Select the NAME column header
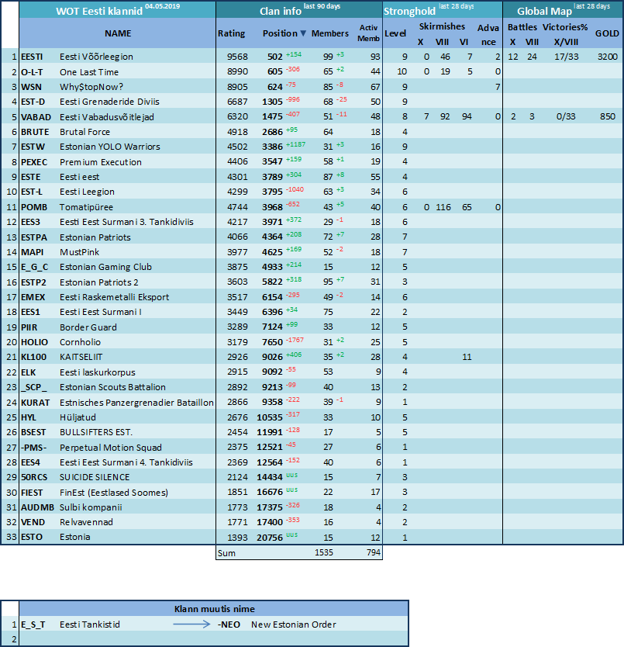This screenshot has height=647, width=624. click(x=118, y=33)
